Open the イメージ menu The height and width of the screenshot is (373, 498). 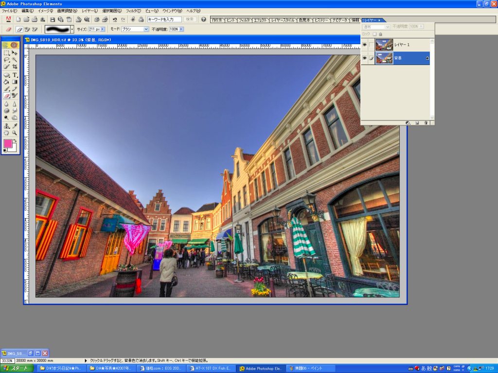[x=45, y=11]
